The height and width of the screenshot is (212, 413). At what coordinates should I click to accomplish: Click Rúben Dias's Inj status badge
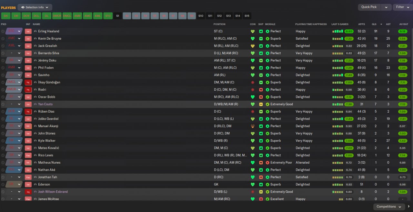tap(28, 112)
